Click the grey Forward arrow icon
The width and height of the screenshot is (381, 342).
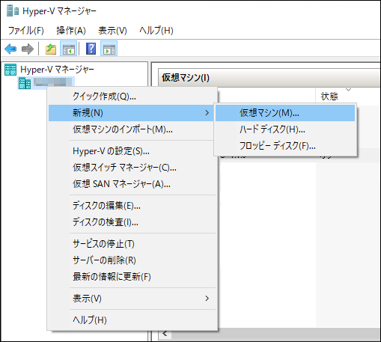coord(28,49)
